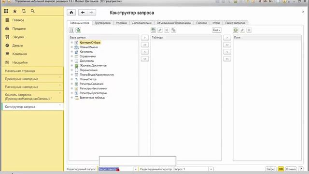
Task: Click ЖурналыДокументов green icon
Action: (76, 66)
